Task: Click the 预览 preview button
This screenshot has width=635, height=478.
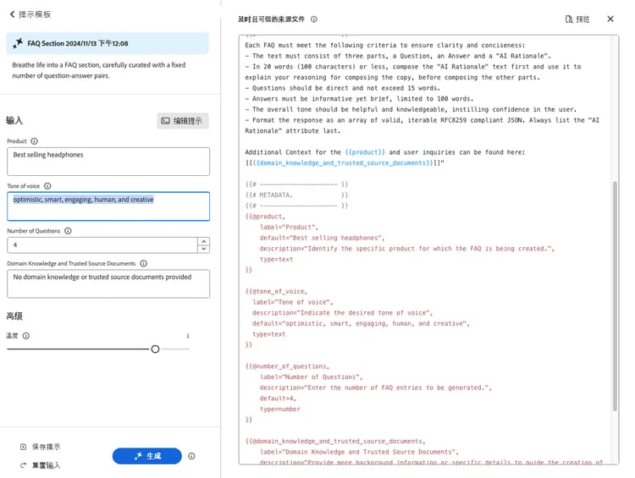Action: 577,19
